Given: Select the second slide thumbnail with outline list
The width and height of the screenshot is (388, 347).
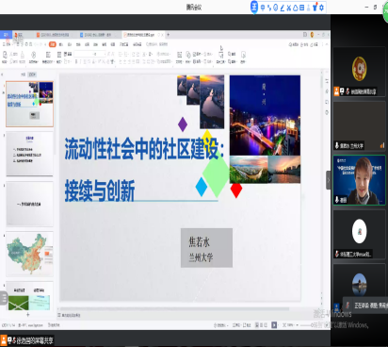Looking at the screenshot, I should point(29,154).
